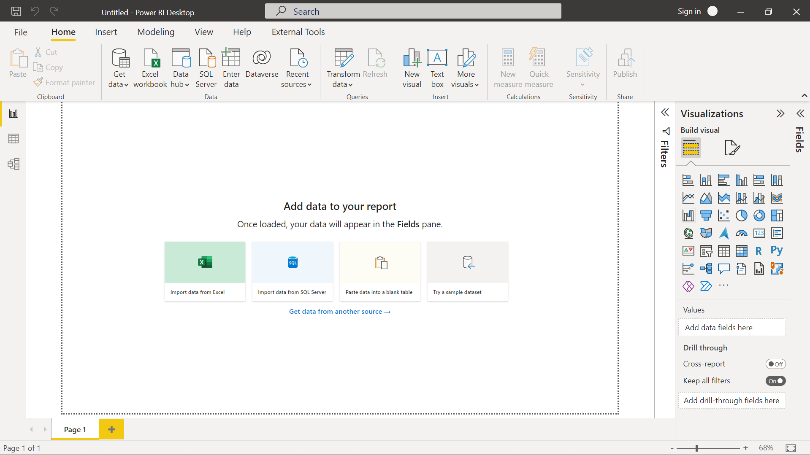Add a Python visual to the report
Viewport: 810px width, 455px height.
777,250
